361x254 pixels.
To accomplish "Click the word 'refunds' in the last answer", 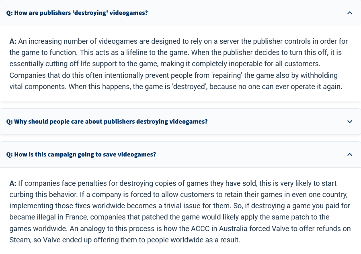I will [x=329, y=229].
